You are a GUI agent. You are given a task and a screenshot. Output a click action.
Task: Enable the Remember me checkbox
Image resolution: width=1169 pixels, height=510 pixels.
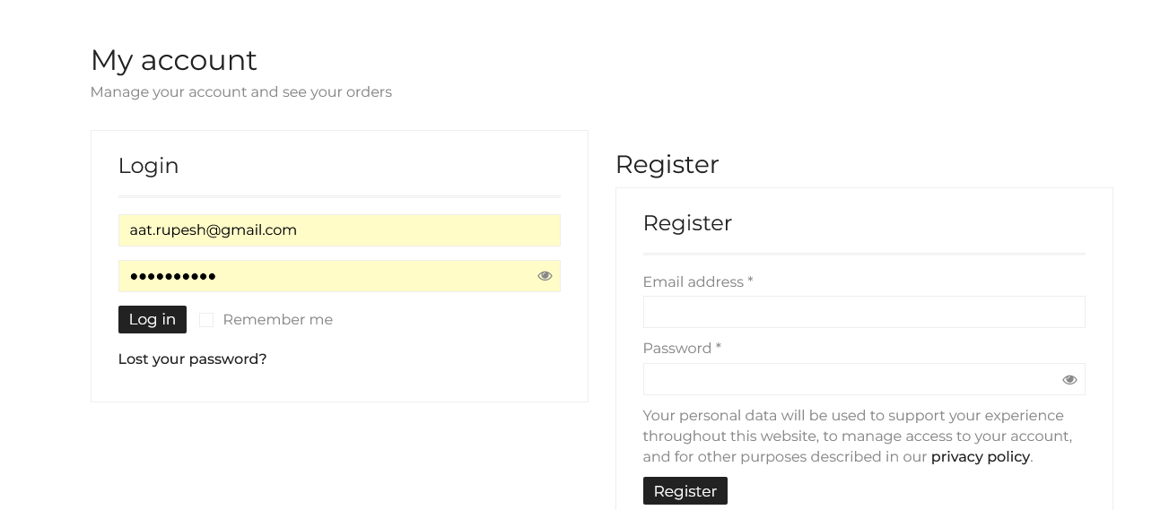click(206, 320)
